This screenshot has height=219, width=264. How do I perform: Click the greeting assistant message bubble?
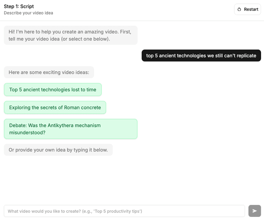(x=71, y=35)
